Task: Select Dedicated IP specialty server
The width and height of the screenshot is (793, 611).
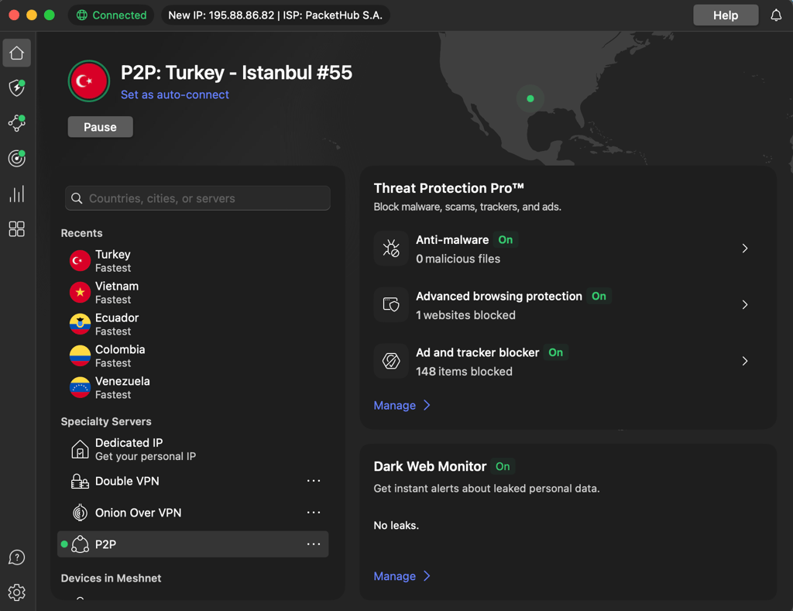Action: (x=193, y=449)
